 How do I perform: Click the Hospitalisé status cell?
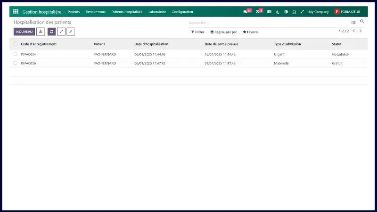tap(340, 54)
